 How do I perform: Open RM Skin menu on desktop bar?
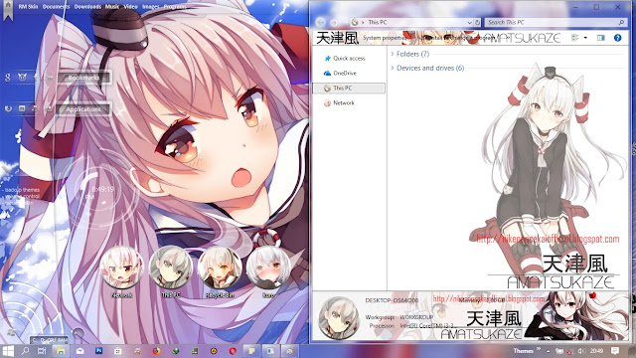tap(28, 7)
